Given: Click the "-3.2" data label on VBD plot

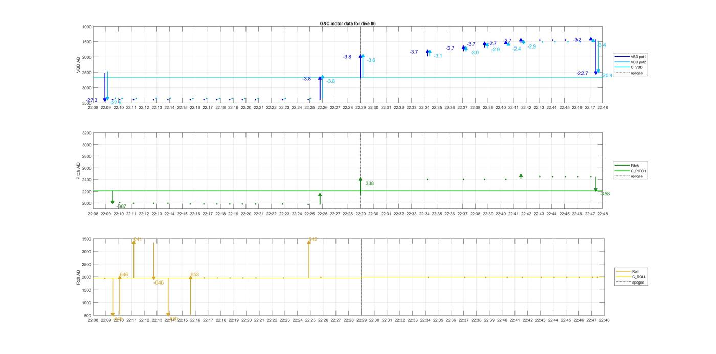Looking at the screenshot, I should point(577,40).
